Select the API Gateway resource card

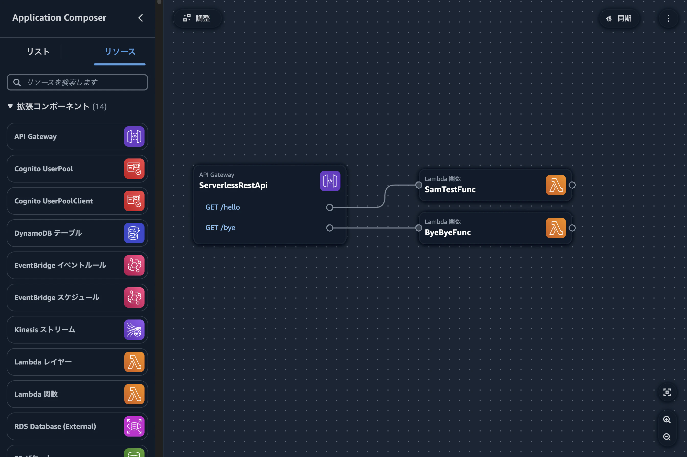click(x=77, y=136)
